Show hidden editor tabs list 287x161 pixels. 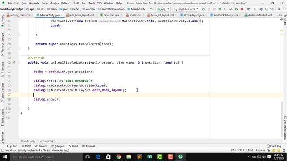pyautogui.click(x=279, y=15)
